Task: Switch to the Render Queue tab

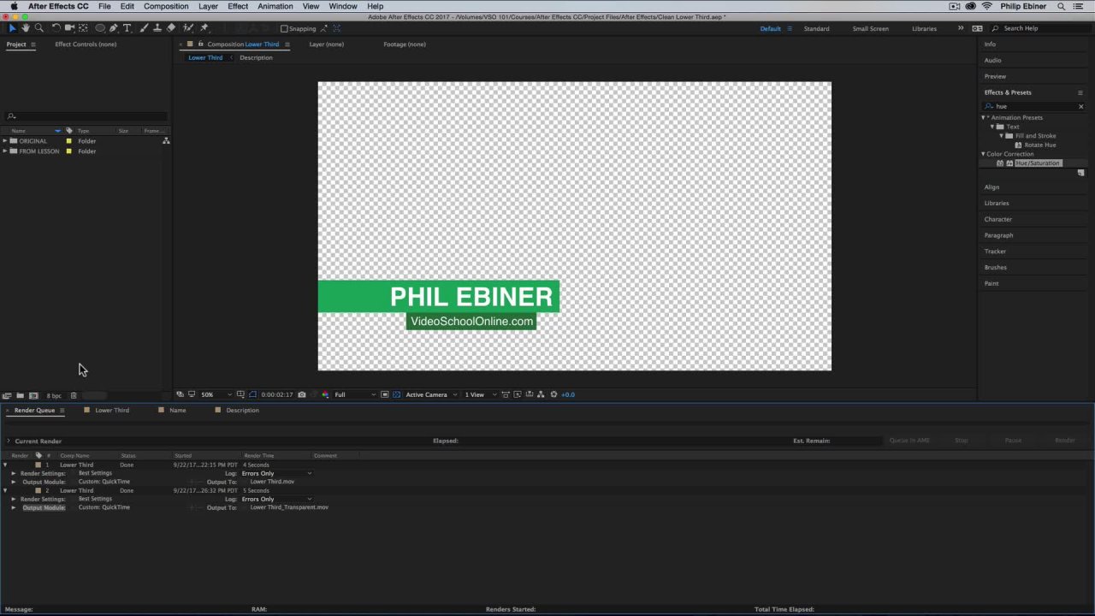Action: (34, 410)
